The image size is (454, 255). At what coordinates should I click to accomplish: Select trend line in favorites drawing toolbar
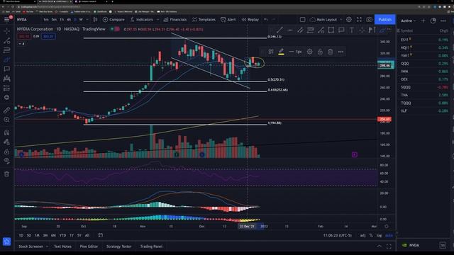[x=279, y=30]
